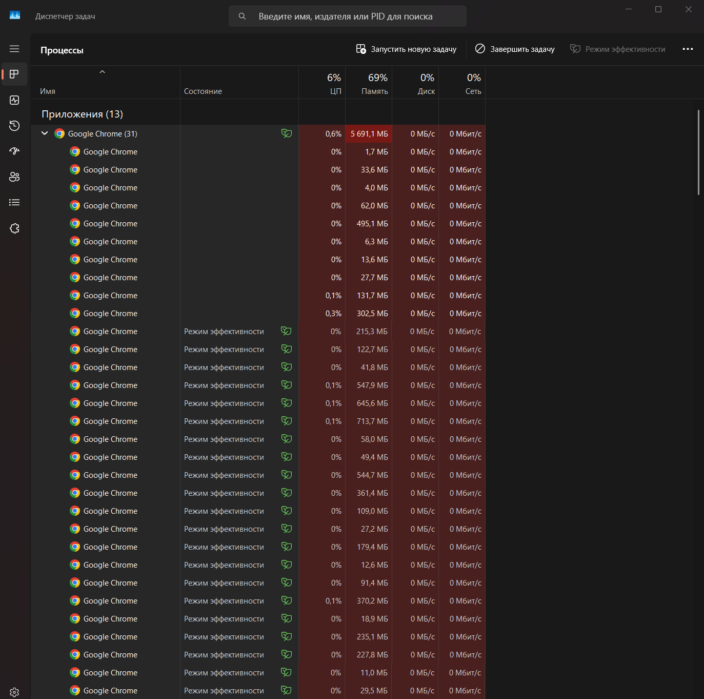
Task: Select the Processes icon in the sidebar
Action: point(14,74)
